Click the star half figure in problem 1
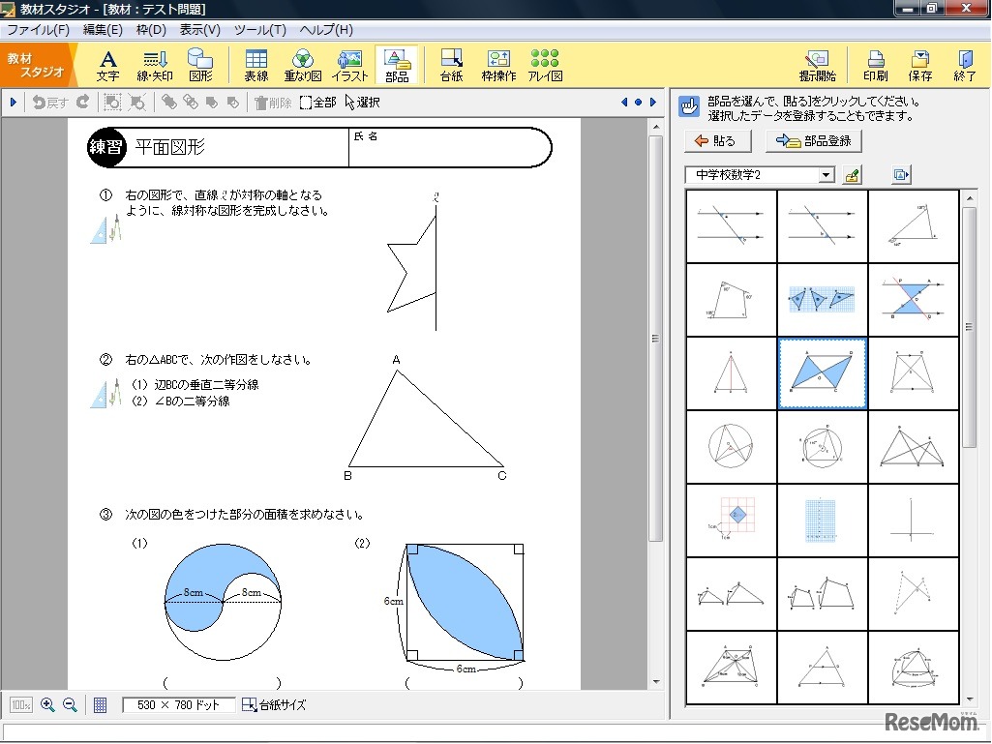This screenshot has width=992, height=744. [412, 263]
